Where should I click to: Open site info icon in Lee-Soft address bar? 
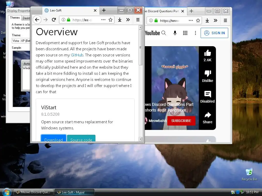coord(63,20)
